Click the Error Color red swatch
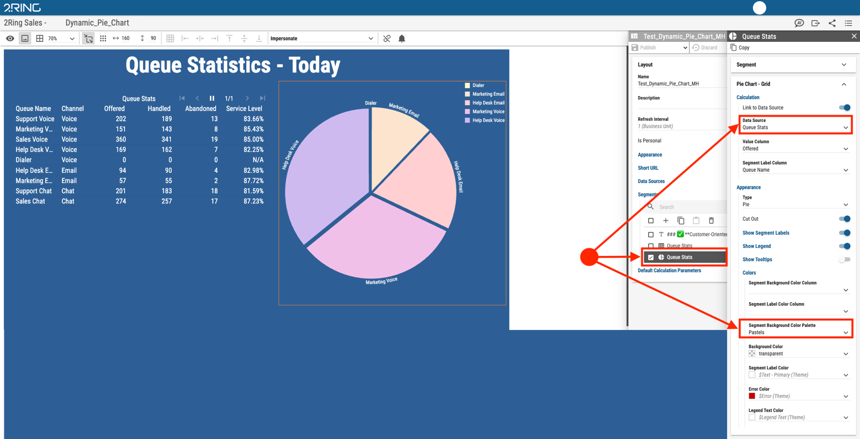Image resolution: width=860 pixels, height=439 pixels. (x=752, y=396)
